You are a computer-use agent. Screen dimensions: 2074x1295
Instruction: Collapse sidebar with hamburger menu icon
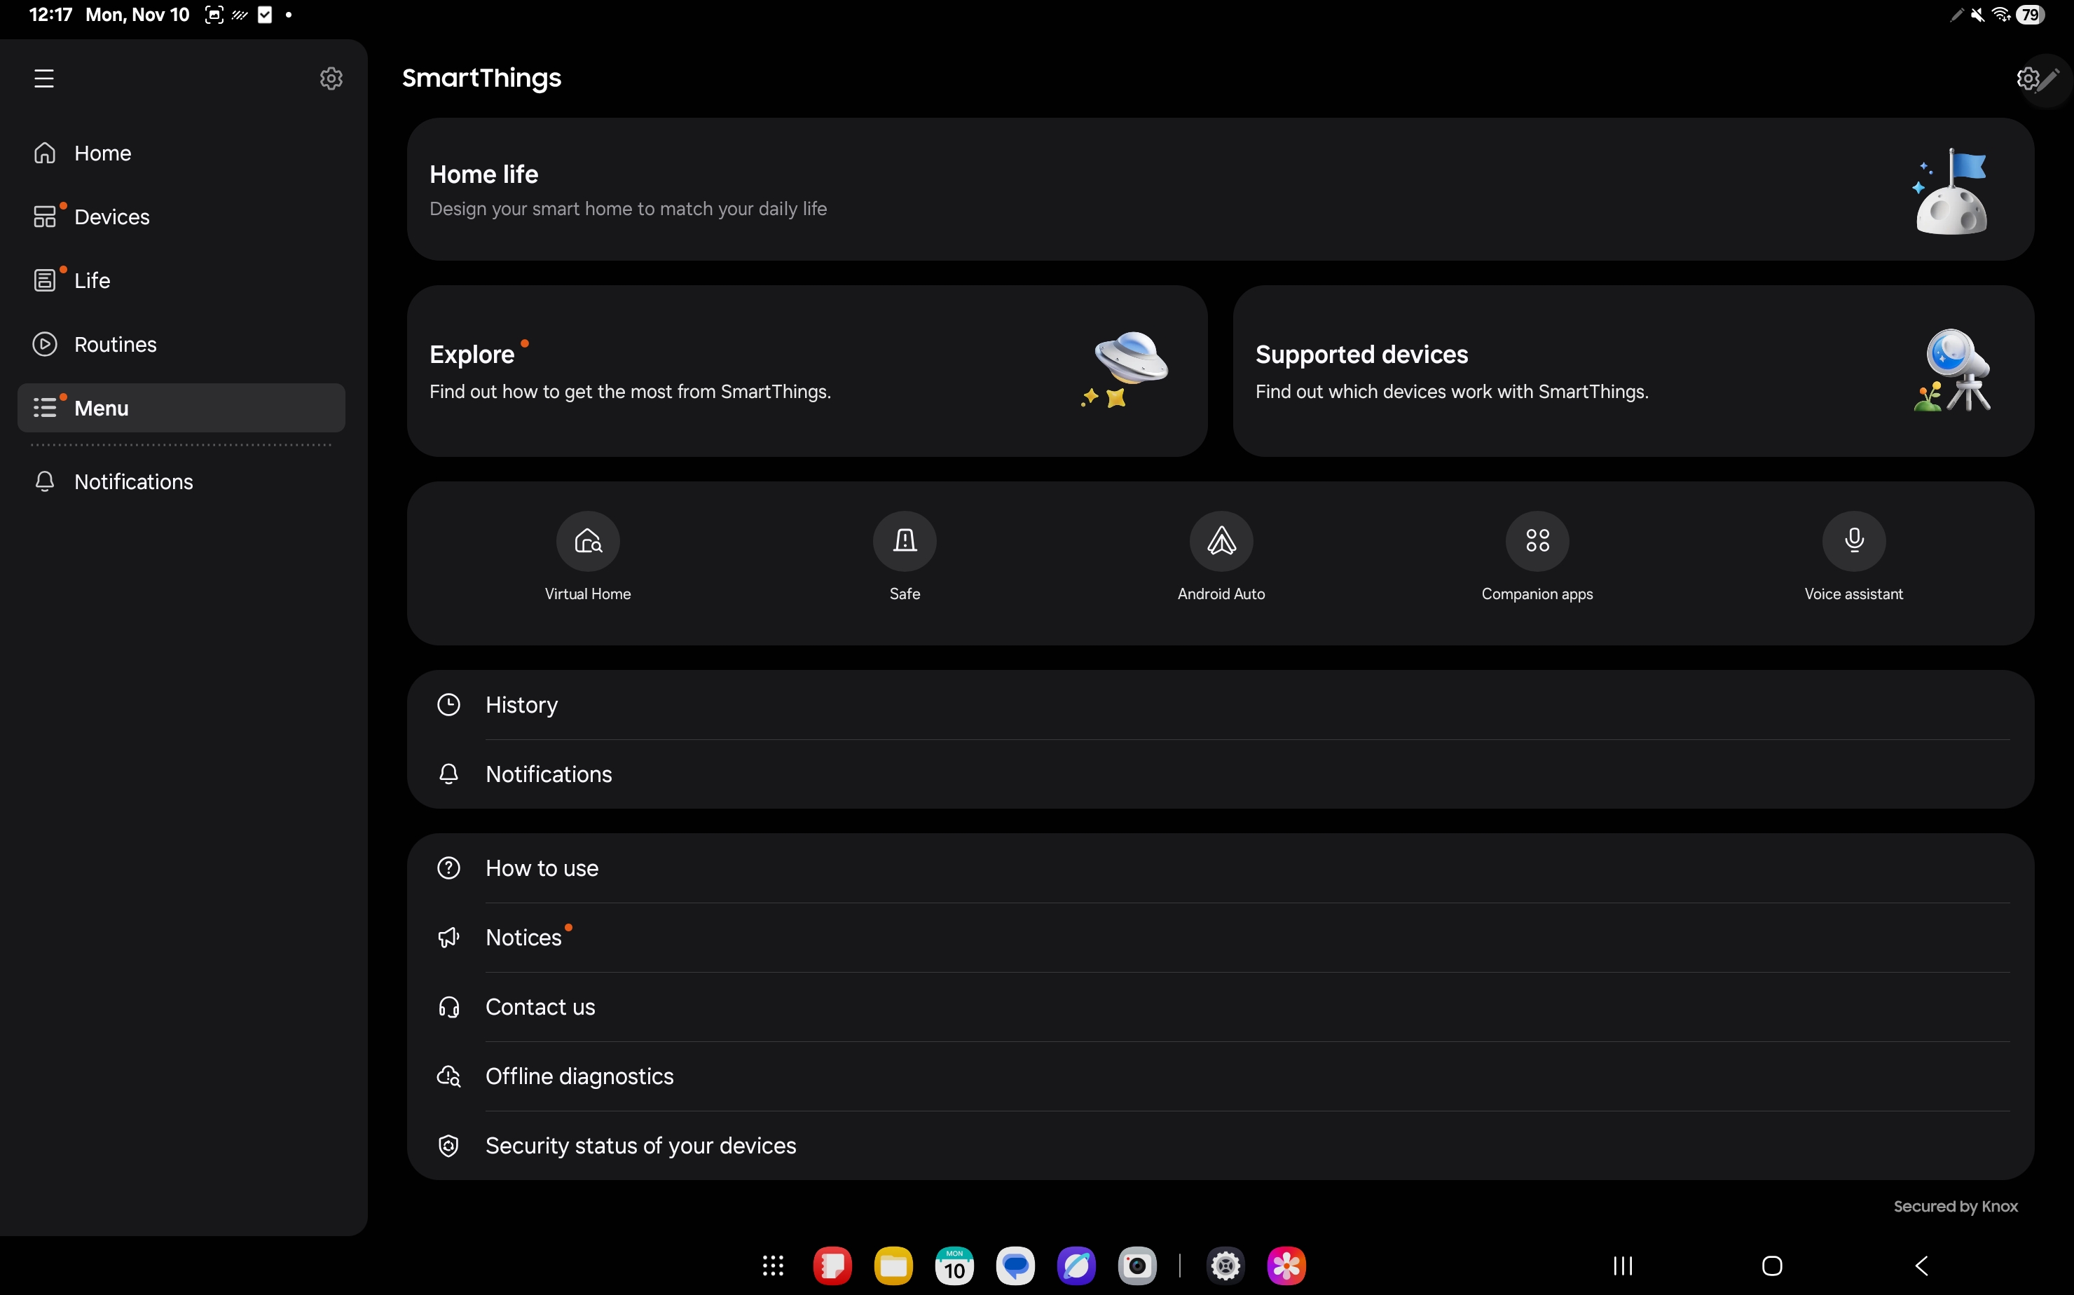(x=45, y=78)
